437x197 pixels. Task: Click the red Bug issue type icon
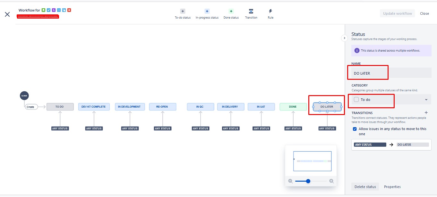point(69,10)
